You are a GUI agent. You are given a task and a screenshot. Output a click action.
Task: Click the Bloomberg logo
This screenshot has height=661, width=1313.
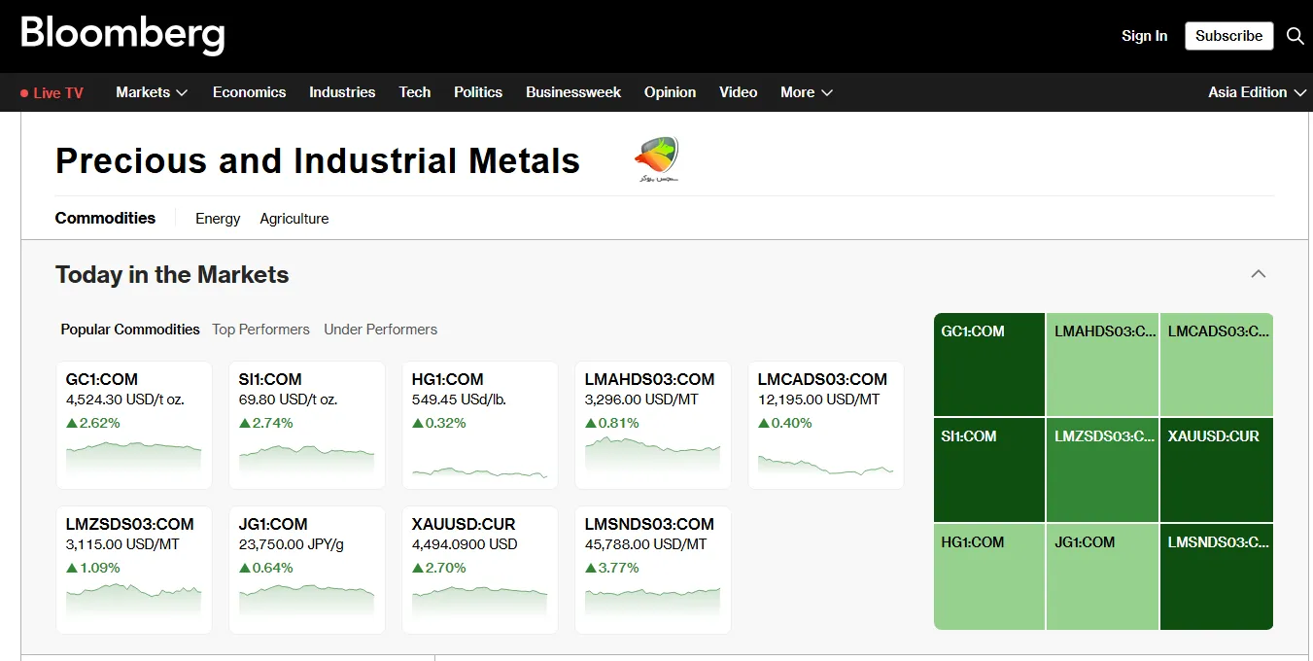click(122, 35)
